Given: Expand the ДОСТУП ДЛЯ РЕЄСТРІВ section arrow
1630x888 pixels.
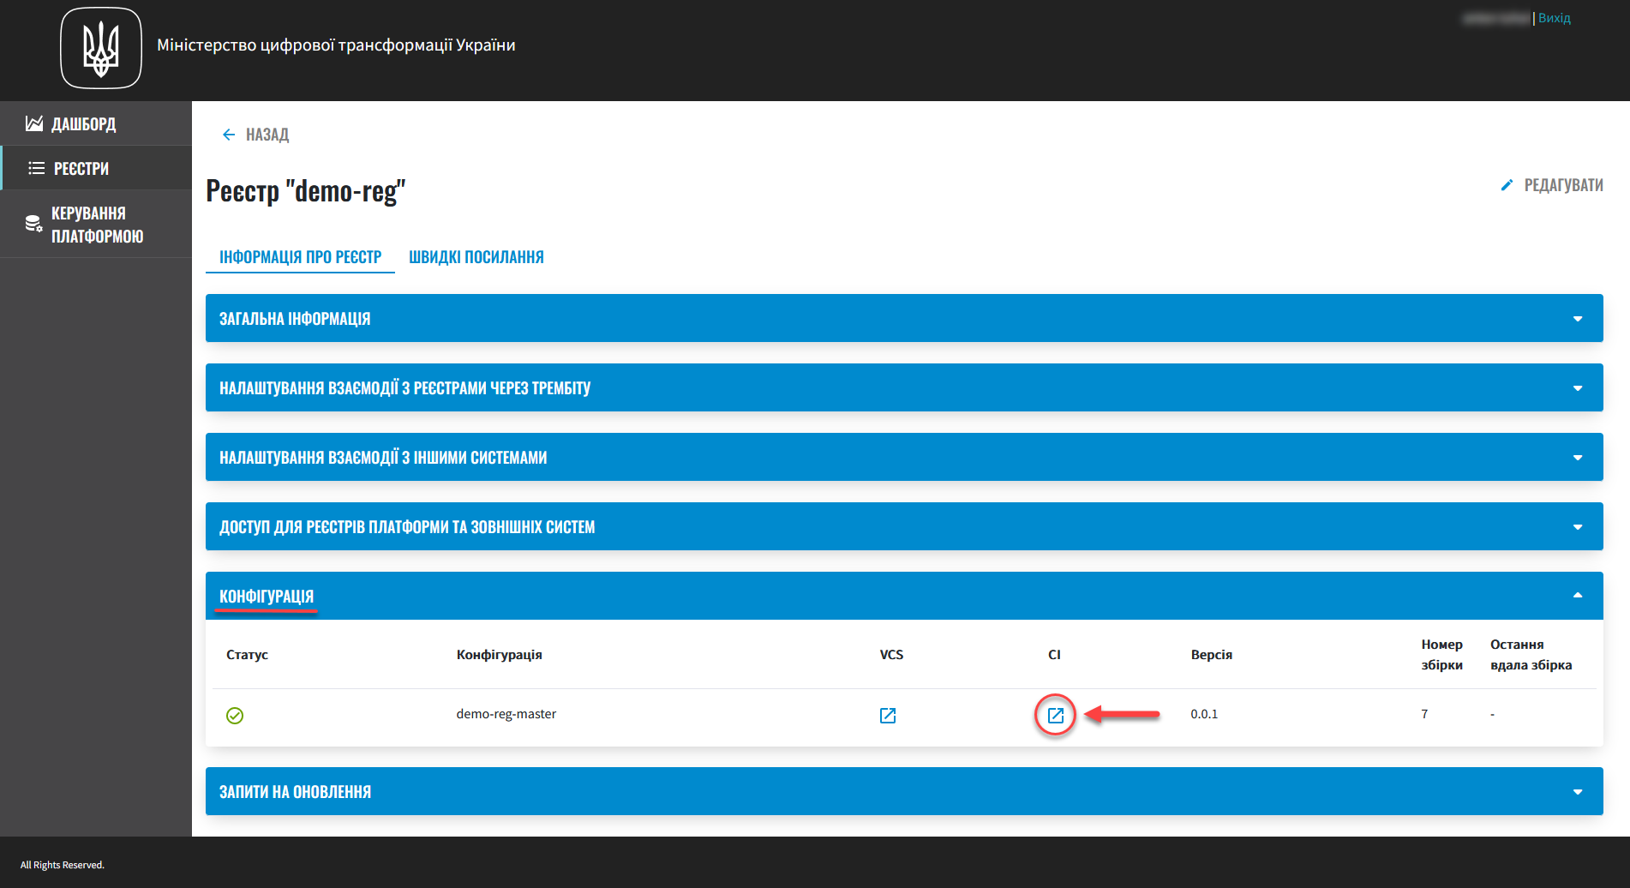Looking at the screenshot, I should tap(1578, 527).
